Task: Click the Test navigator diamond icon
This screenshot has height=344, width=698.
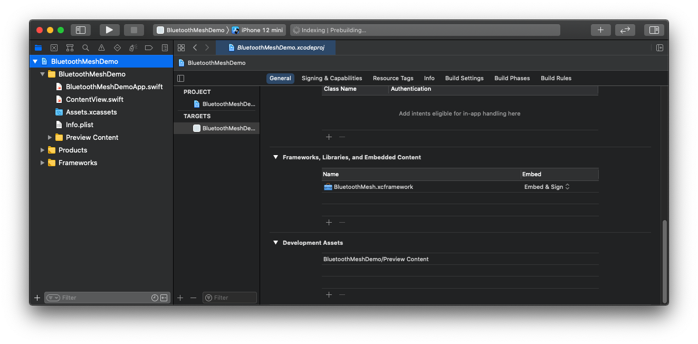Action: (117, 47)
